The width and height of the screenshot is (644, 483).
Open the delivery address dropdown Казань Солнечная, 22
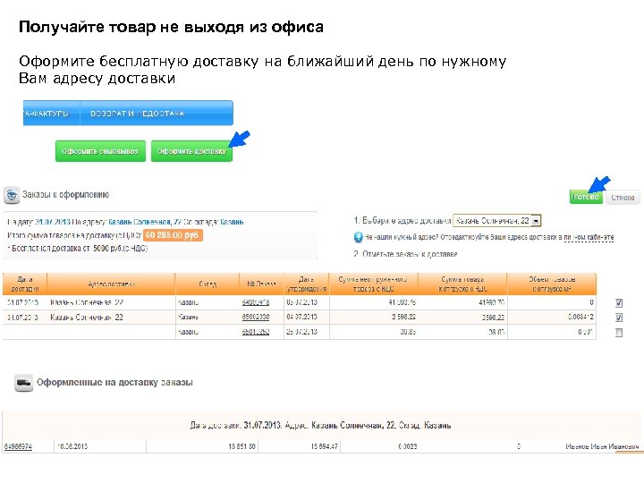point(497,221)
